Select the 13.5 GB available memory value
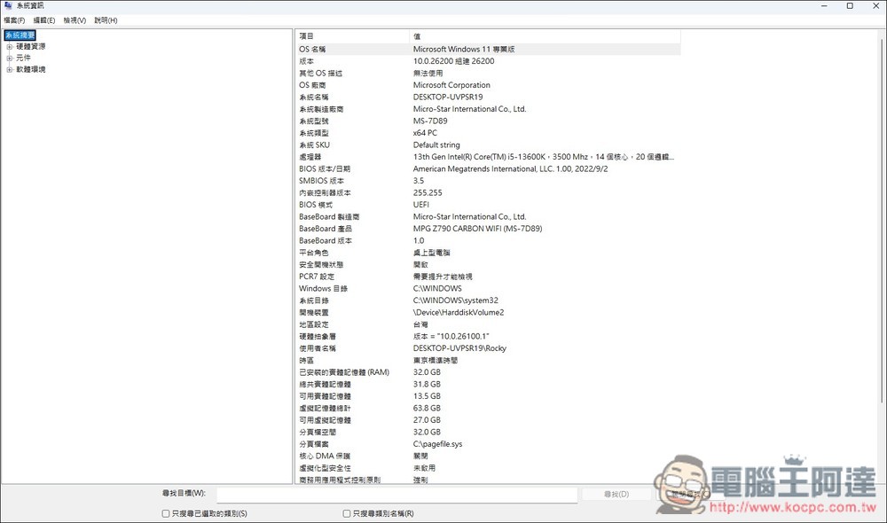This screenshot has width=887, height=523. pyautogui.click(x=427, y=395)
